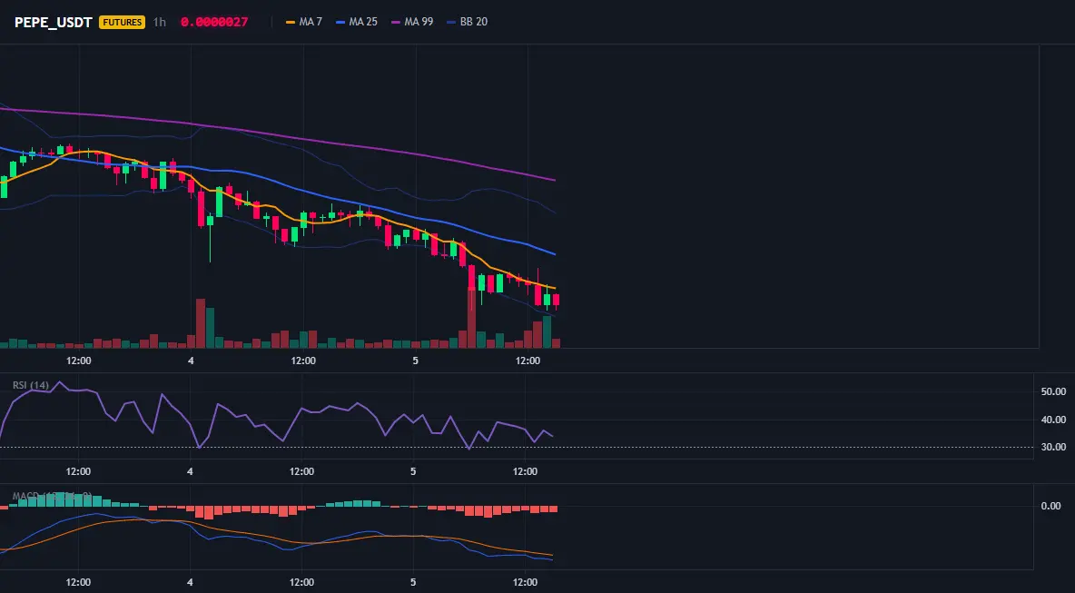This screenshot has height=593, width=1075.
Task: Click the 30.00 value on RSI axis
Action: tap(1053, 447)
